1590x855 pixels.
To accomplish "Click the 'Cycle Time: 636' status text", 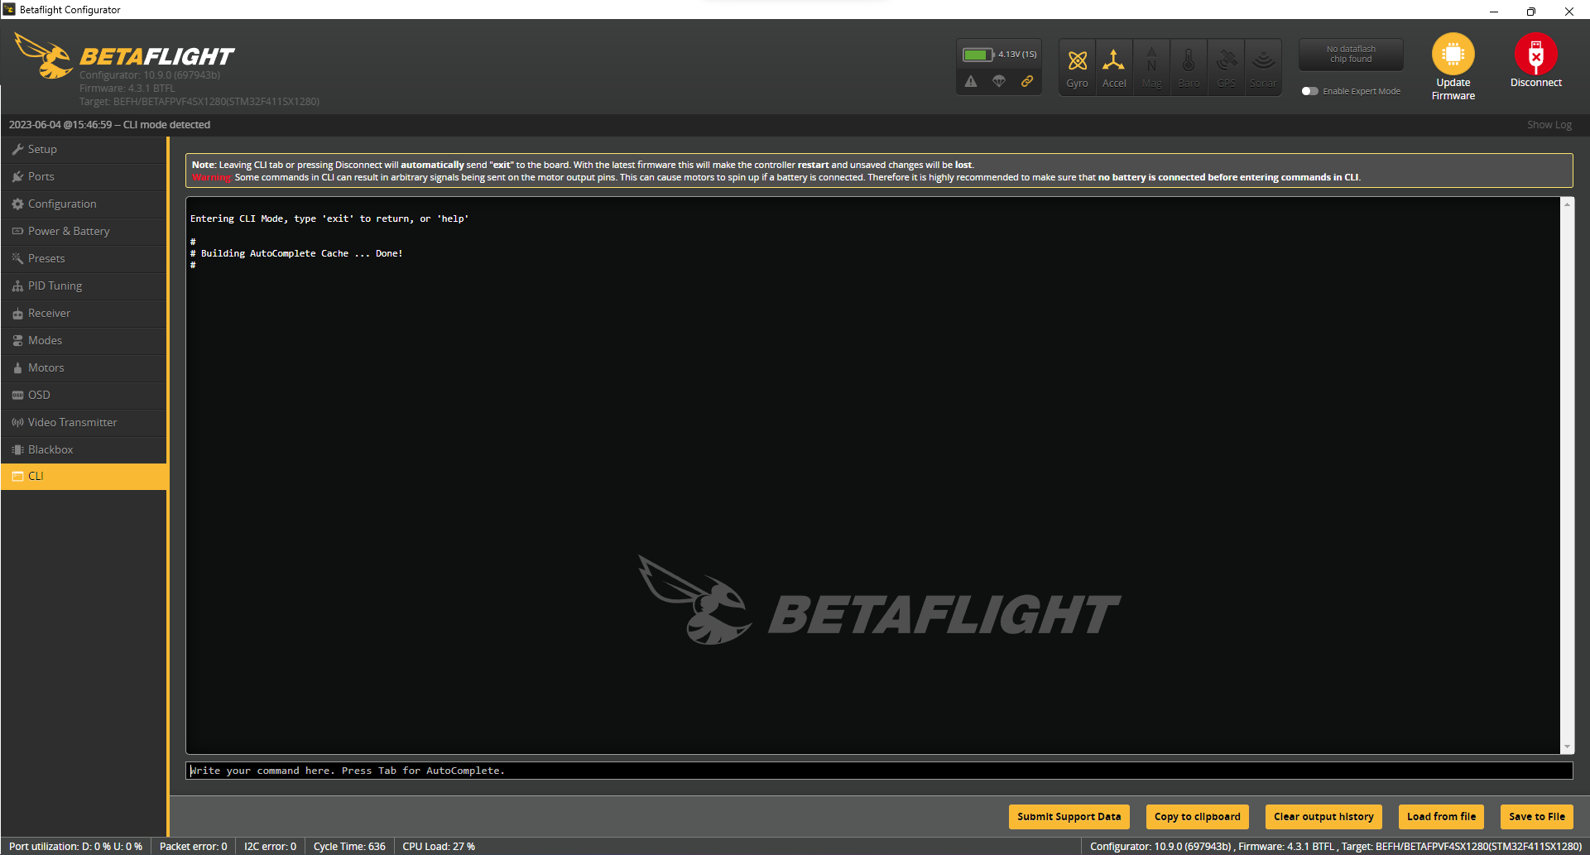I will 349,847.
